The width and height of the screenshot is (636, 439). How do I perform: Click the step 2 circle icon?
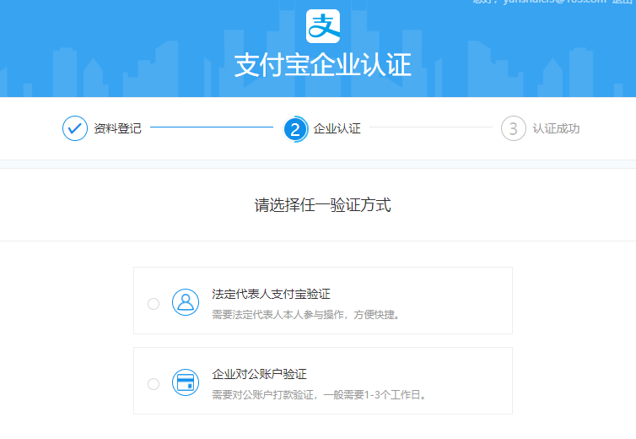point(295,129)
